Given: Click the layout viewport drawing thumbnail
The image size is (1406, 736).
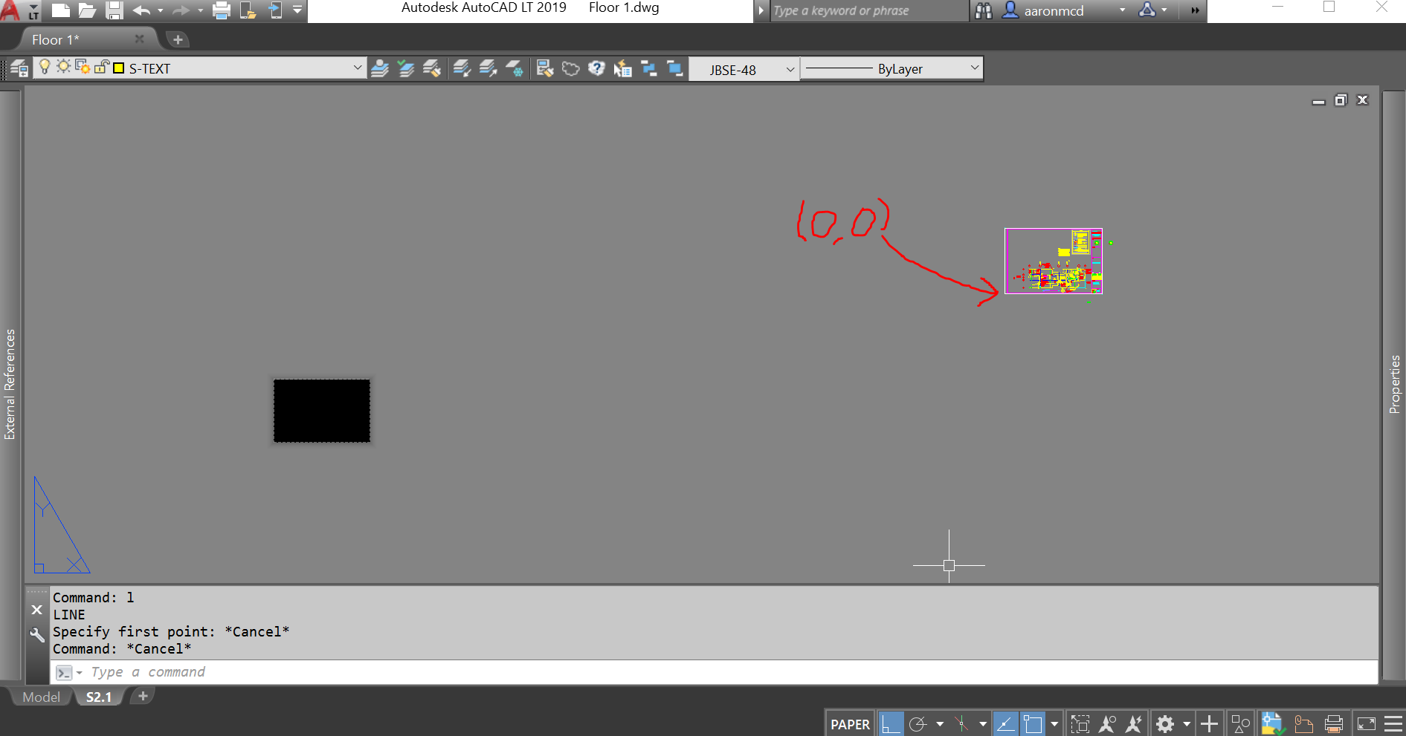Looking at the screenshot, I should [x=1054, y=261].
